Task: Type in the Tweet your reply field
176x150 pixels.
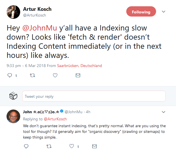Action: pyautogui.click(x=94, y=96)
